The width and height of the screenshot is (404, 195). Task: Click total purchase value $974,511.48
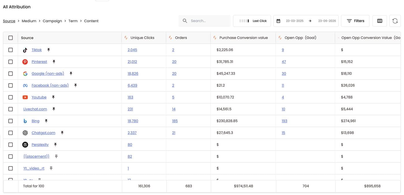coord(243,186)
